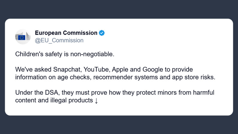Click the blue verified checkmark badge
Image resolution: width=238 pixels, height=134 pixels.
102,33
